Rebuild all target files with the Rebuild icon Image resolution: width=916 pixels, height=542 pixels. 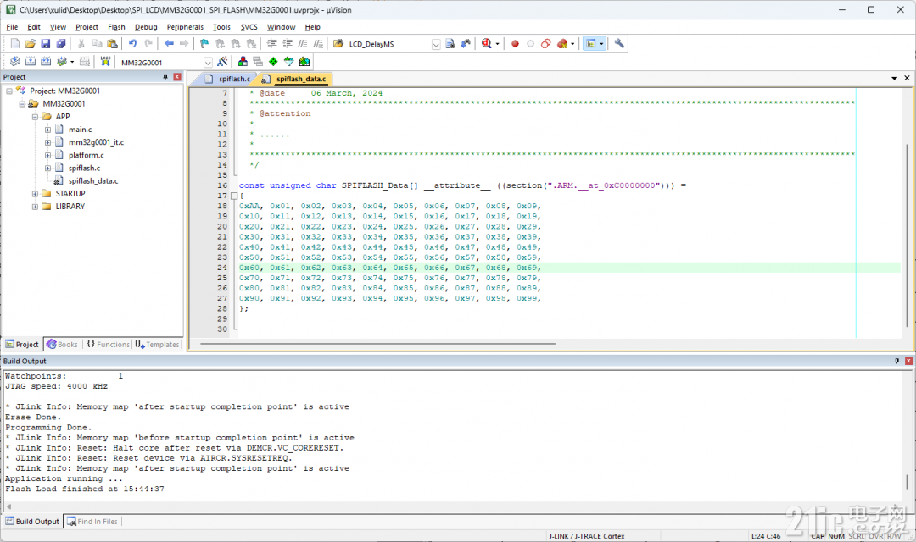coord(46,62)
